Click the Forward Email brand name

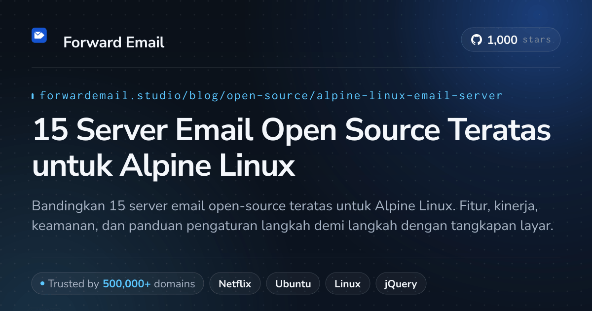[x=114, y=42]
